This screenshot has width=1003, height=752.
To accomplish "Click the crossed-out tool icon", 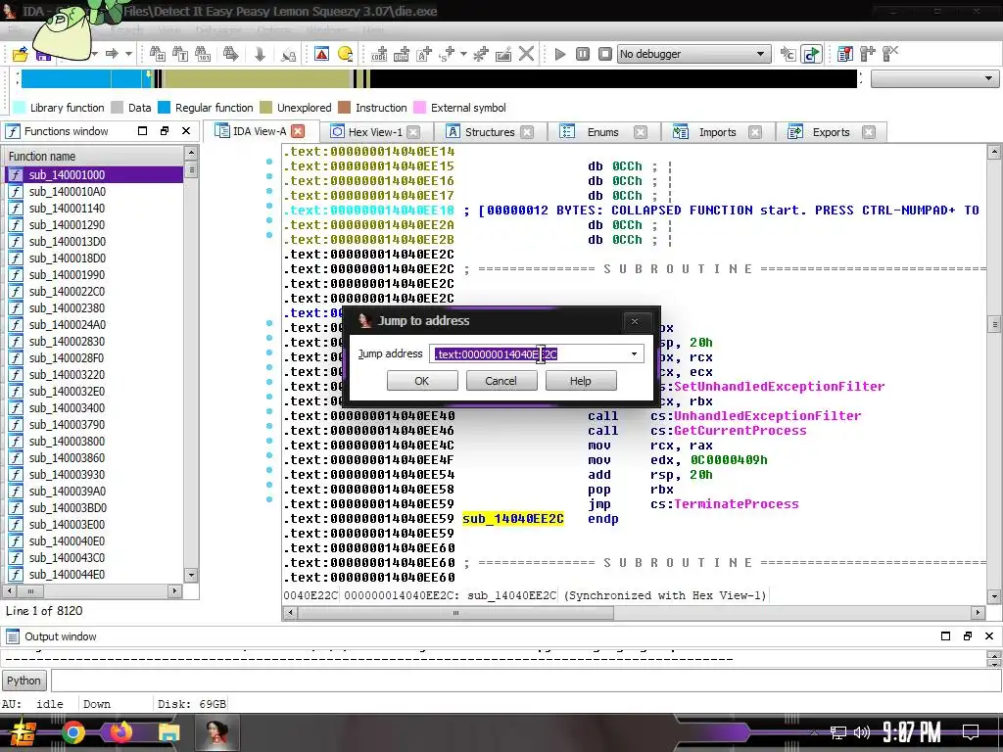I will 890,54.
